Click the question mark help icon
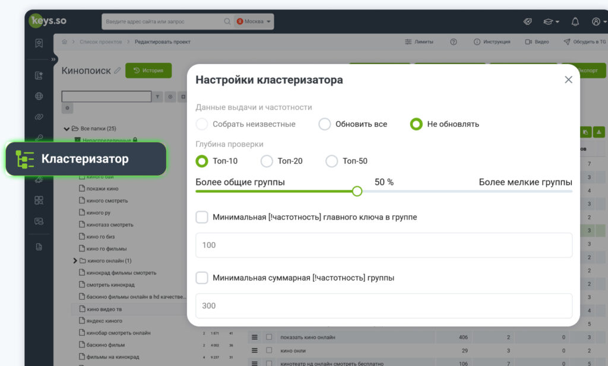Viewport: 608px width, 366px height. tap(453, 42)
